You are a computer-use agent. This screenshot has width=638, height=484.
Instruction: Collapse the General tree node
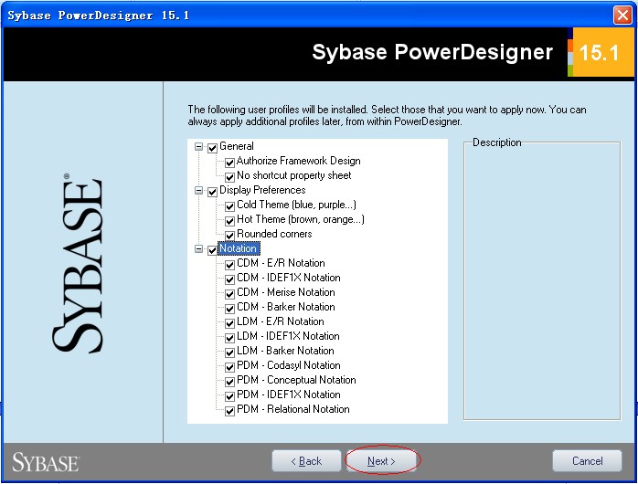(x=199, y=147)
